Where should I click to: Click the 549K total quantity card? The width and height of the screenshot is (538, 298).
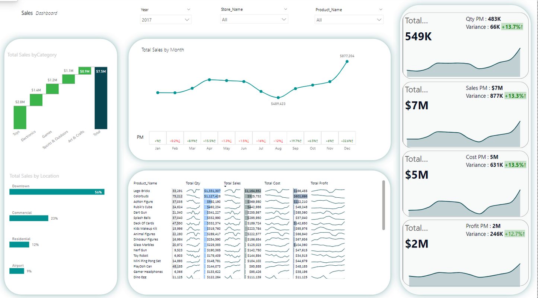(x=418, y=36)
